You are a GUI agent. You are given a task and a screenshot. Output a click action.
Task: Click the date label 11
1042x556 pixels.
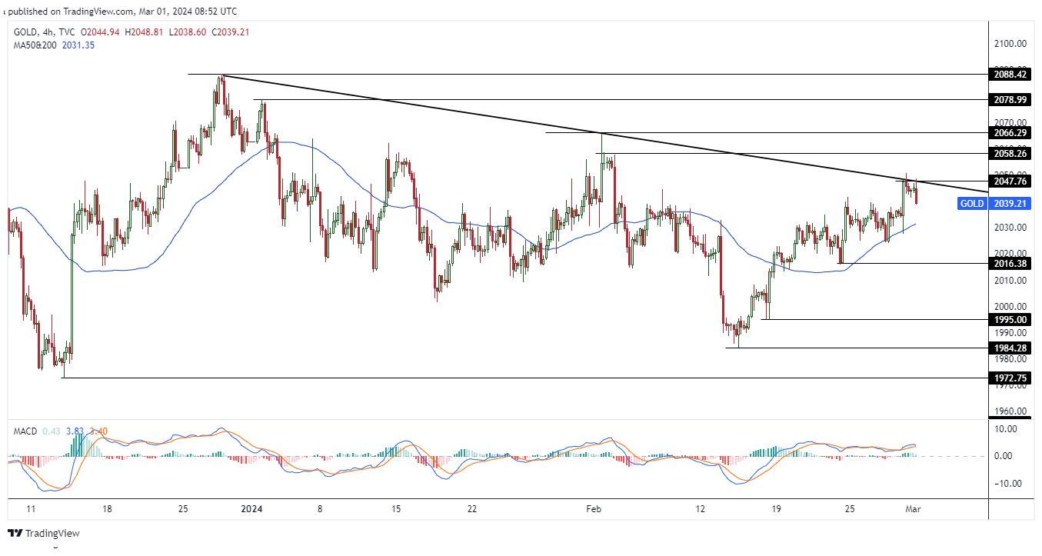click(x=30, y=508)
